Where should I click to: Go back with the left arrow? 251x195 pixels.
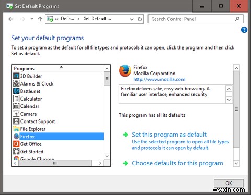(11, 19)
